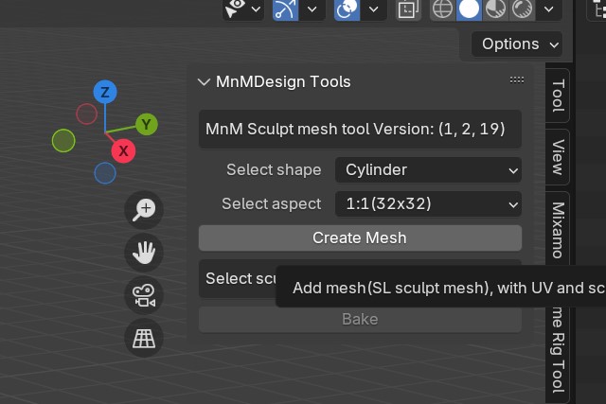The height and width of the screenshot is (404, 606).
Task: Toggle the Show Overlays button
Action: [x=347, y=9]
